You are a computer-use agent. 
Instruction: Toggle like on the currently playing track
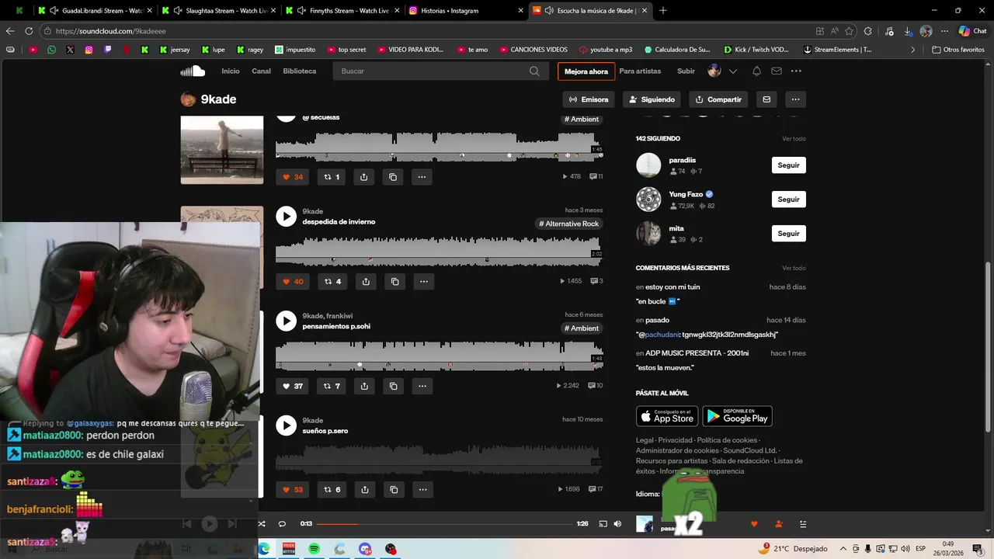[753, 524]
